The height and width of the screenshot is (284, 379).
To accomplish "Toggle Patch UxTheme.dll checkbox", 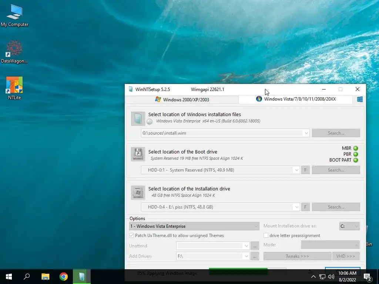I will click(x=131, y=236).
